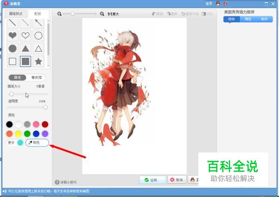Select the arrow line shape
The image size is (279, 197).
point(39,23)
